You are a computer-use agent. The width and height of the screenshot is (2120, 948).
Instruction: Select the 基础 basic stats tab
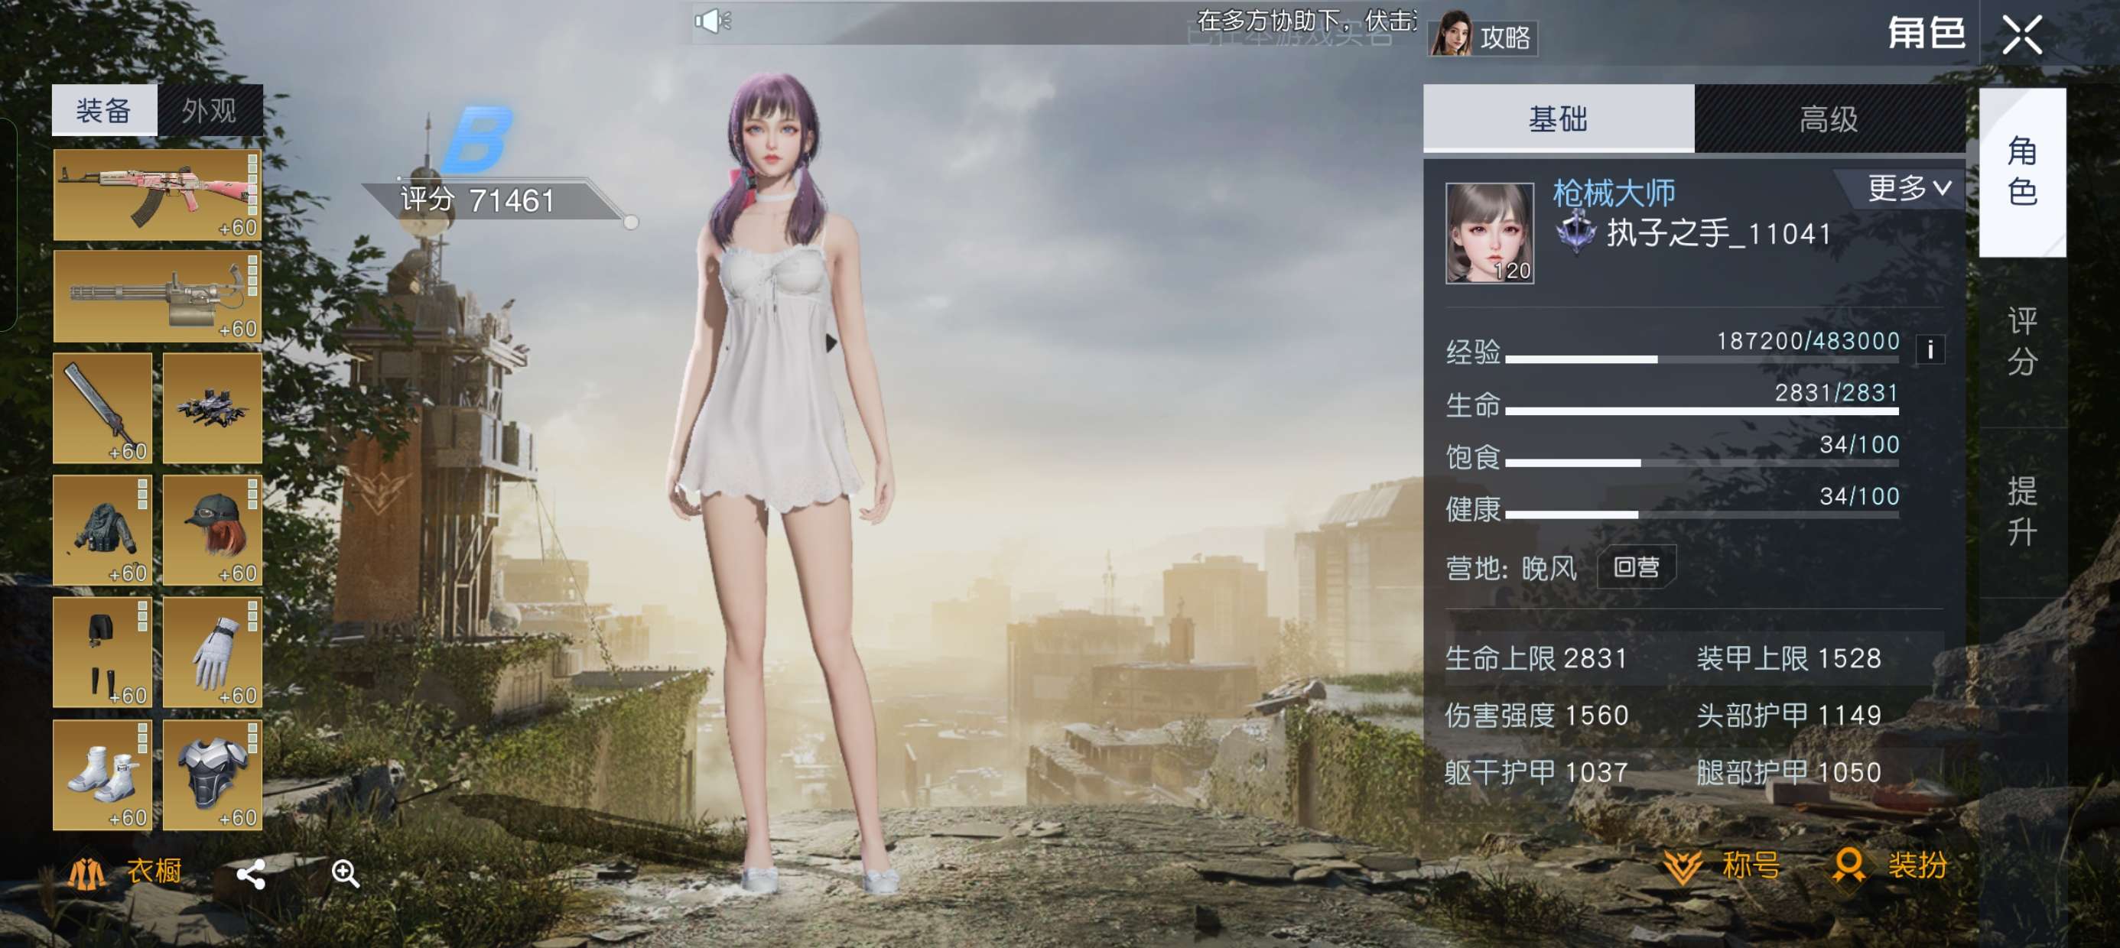pos(1558,118)
